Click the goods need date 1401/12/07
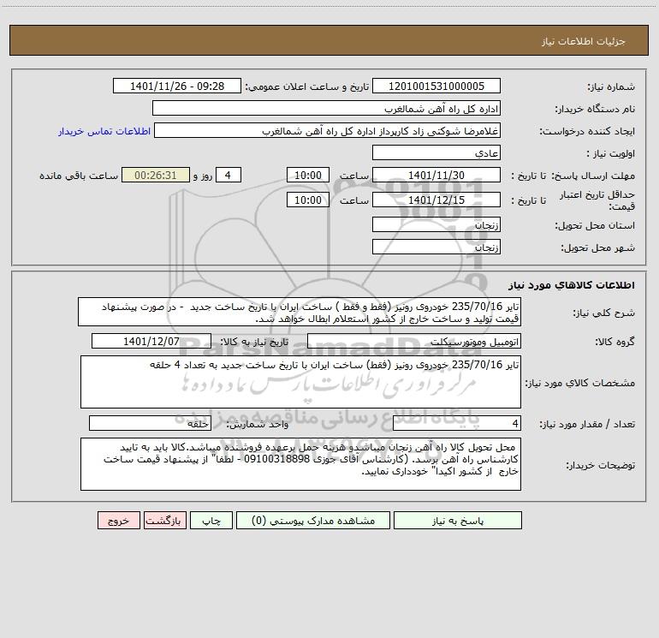 (x=151, y=341)
